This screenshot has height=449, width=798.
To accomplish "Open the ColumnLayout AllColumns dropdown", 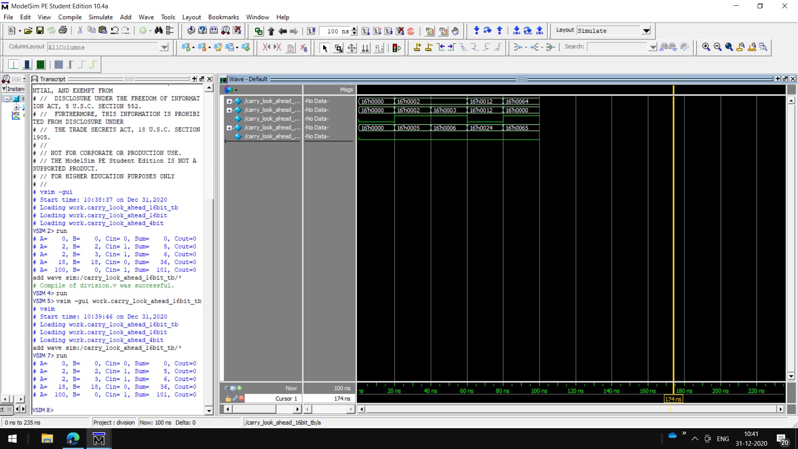I will (x=164, y=47).
